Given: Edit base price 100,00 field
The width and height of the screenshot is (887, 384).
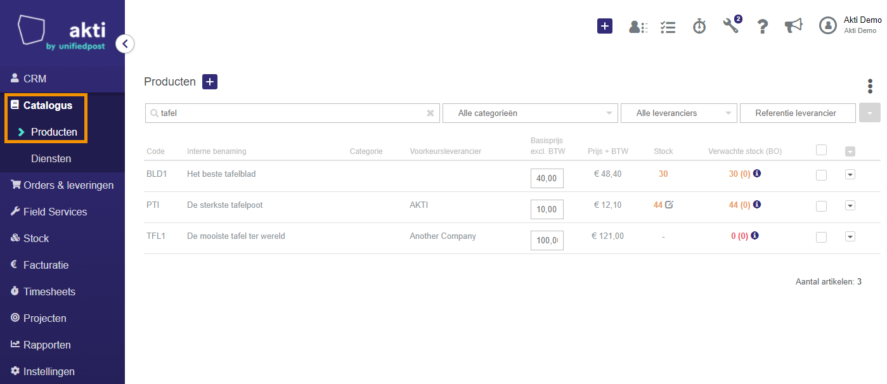Looking at the screenshot, I should [x=547, y=240].
